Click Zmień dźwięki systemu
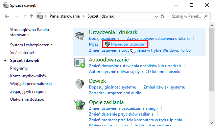 (x=164, y=87)
